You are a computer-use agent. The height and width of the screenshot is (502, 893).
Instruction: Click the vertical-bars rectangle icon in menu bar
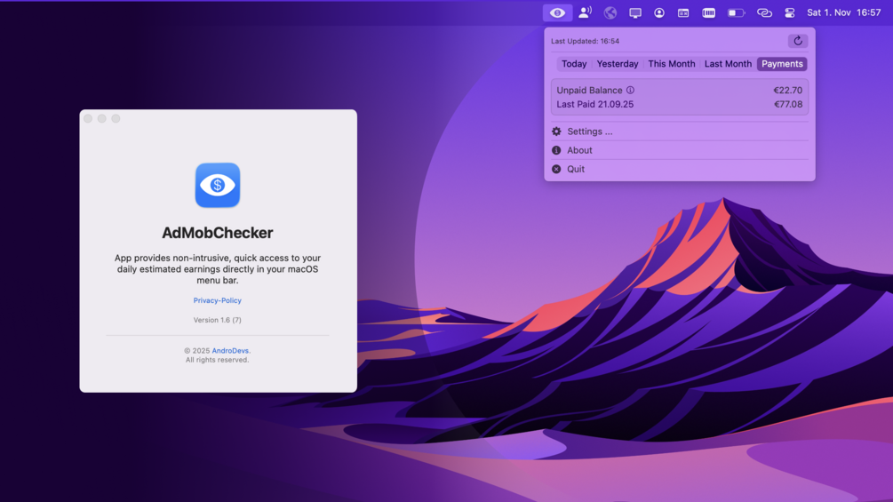pyautogui.click(x=708, y=12)
